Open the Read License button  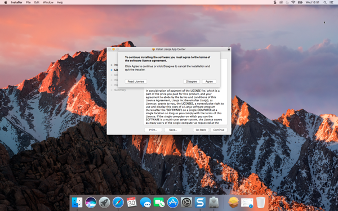[136, 82]
